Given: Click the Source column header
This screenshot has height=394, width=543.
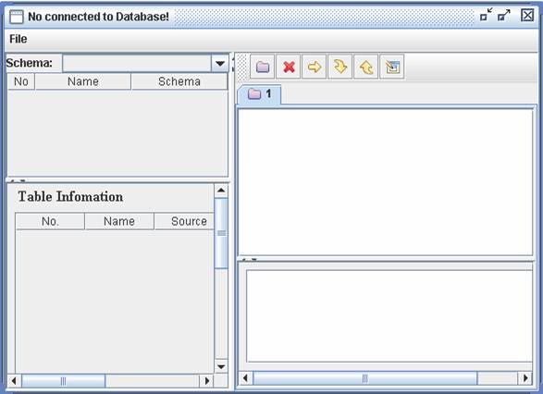Looking at the screenshot, I should coord(189,221).
